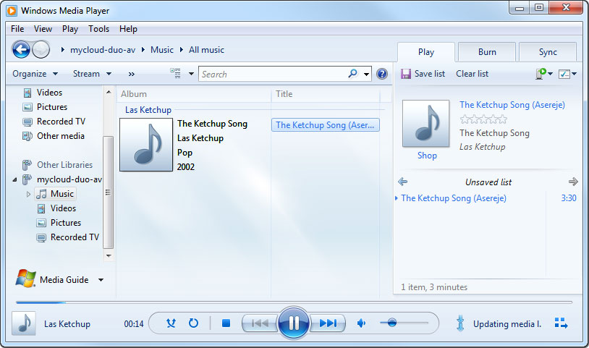
Task: Pause playback with the center button
Action: pyautogui.click(x=294, y=323)
